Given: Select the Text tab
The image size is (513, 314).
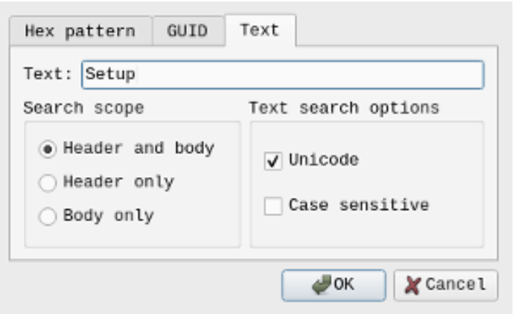Looking at the screenshot, I should click(x=259, y=30).
